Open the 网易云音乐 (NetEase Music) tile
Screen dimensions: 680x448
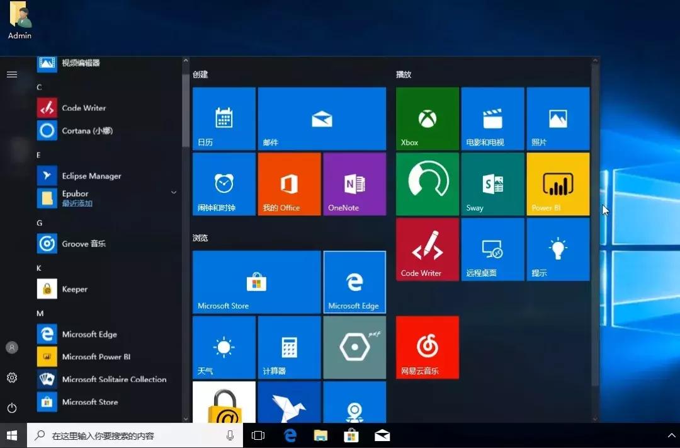427,347
